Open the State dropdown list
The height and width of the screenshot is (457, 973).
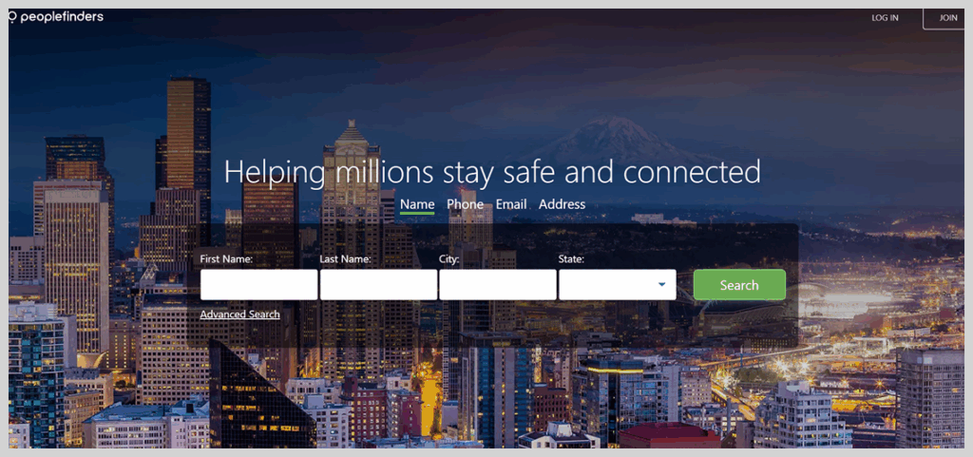pyautogui.click(x=618, y=285)
